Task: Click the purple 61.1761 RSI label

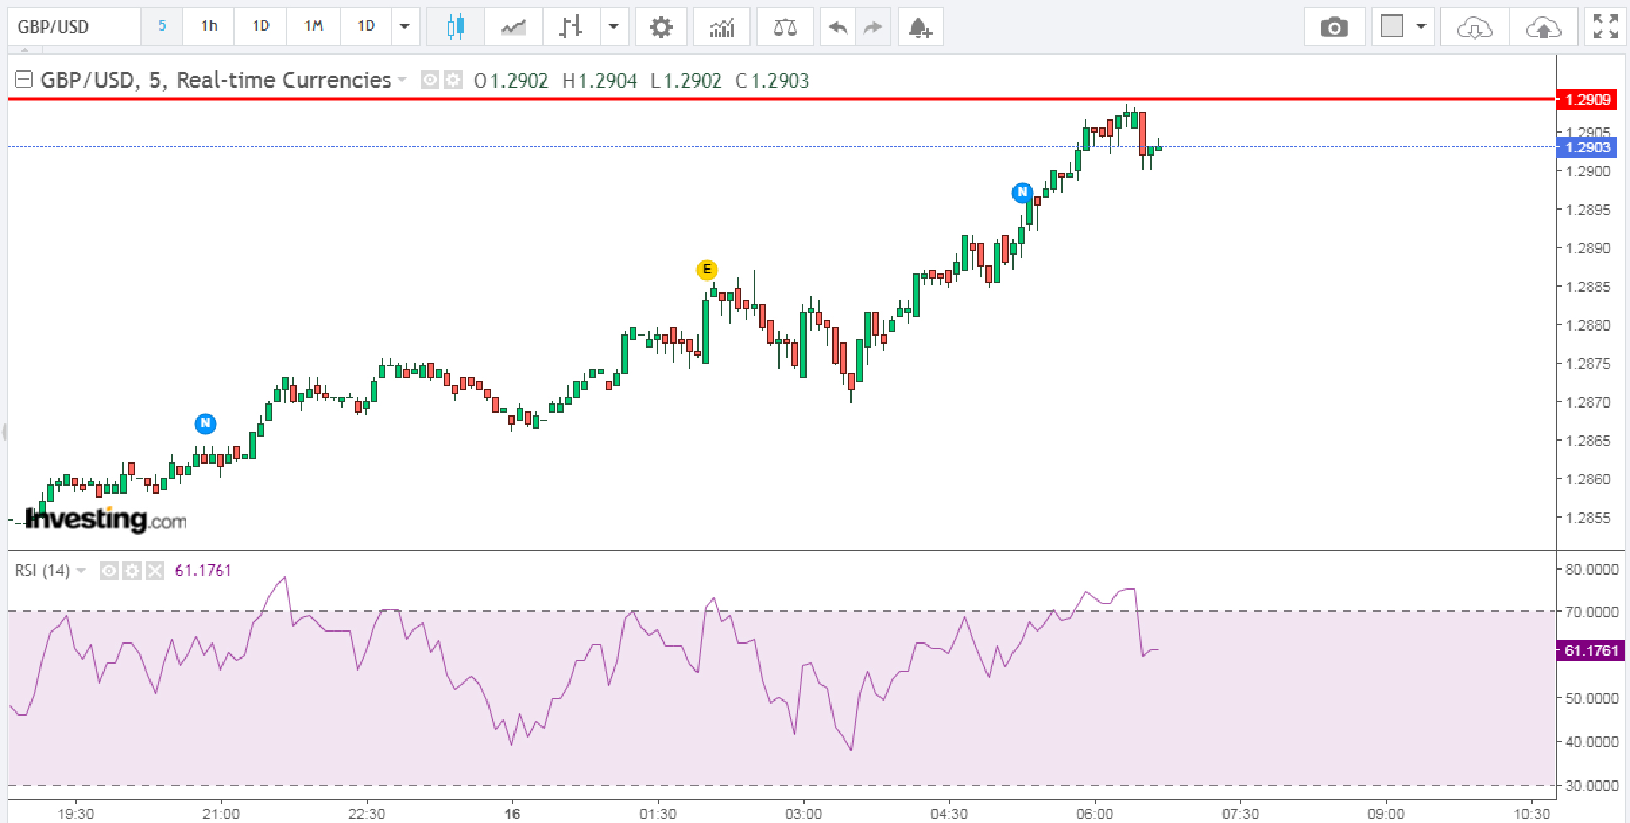Action: pyautogui.click(x=1590, y=650)
